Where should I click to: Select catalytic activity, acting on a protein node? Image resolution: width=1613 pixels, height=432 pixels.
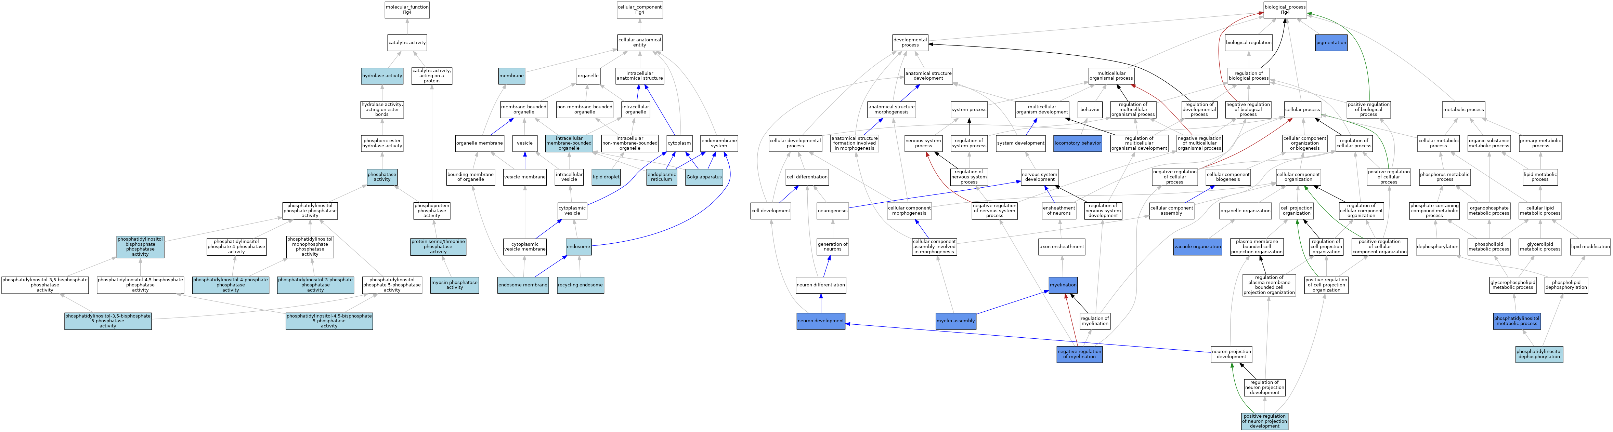[431, 76]
